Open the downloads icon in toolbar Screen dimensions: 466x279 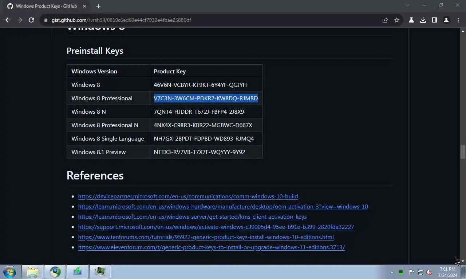click(423, 20)
